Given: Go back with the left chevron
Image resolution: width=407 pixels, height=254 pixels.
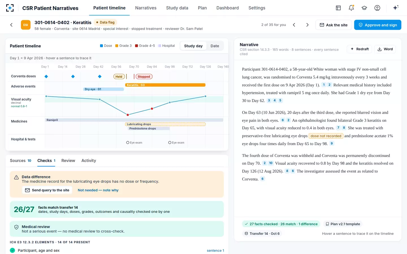Looking at the screenshot, I should click(11, 25).
